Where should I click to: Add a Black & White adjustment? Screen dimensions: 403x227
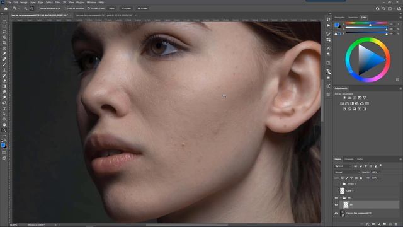[x=352, y=103]
